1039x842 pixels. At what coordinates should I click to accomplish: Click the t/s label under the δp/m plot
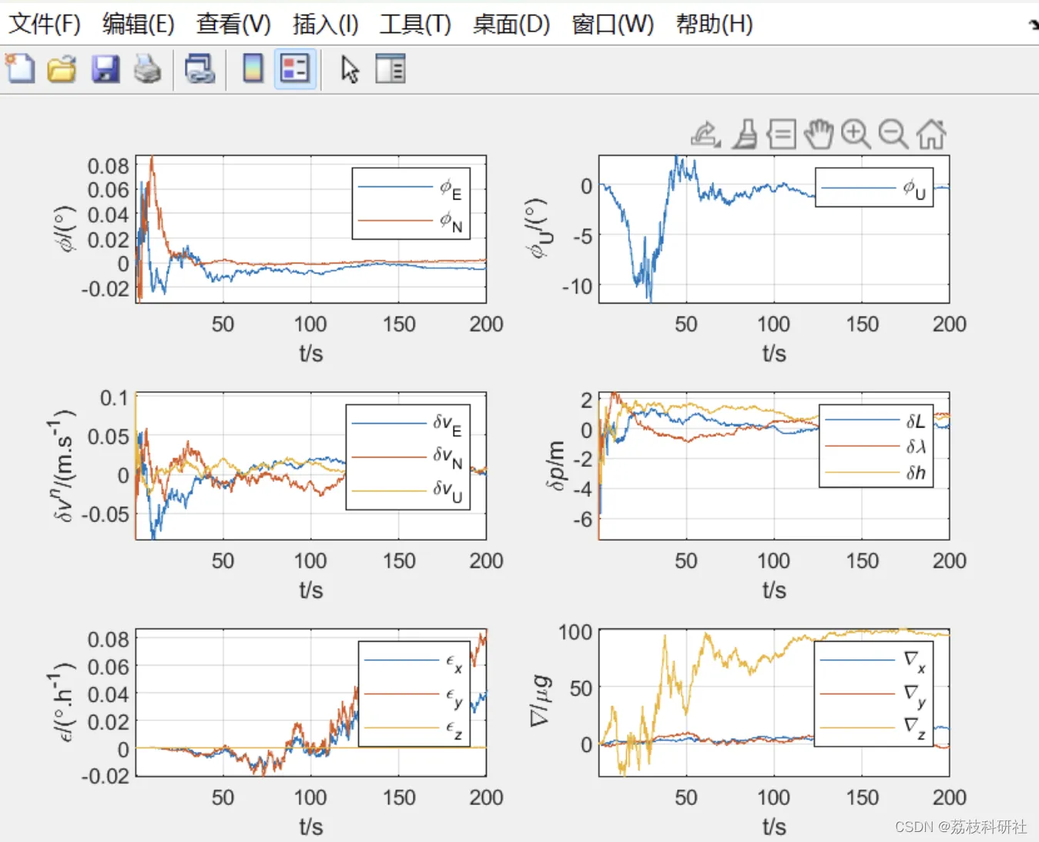(774, 589)
